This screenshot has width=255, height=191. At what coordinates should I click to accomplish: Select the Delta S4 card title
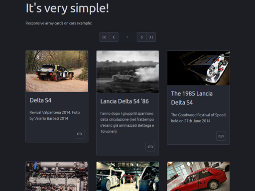coord(40,100)
